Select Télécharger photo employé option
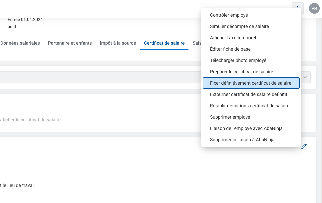The width and height of the screenshot is (322, 203). [238, 60]
